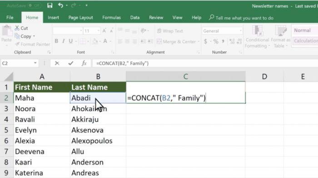Image resolution: width=318 pixels, height=178 pixels.
Task: Open the Merge & Center dropdown arrow
Action: pyautogui.click(x=199, y=42)
